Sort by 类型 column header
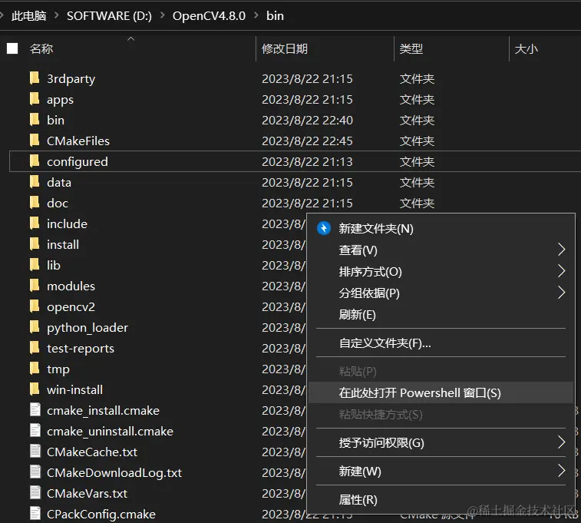Viewport: 581px width, 523px height. tap(411, 48)
